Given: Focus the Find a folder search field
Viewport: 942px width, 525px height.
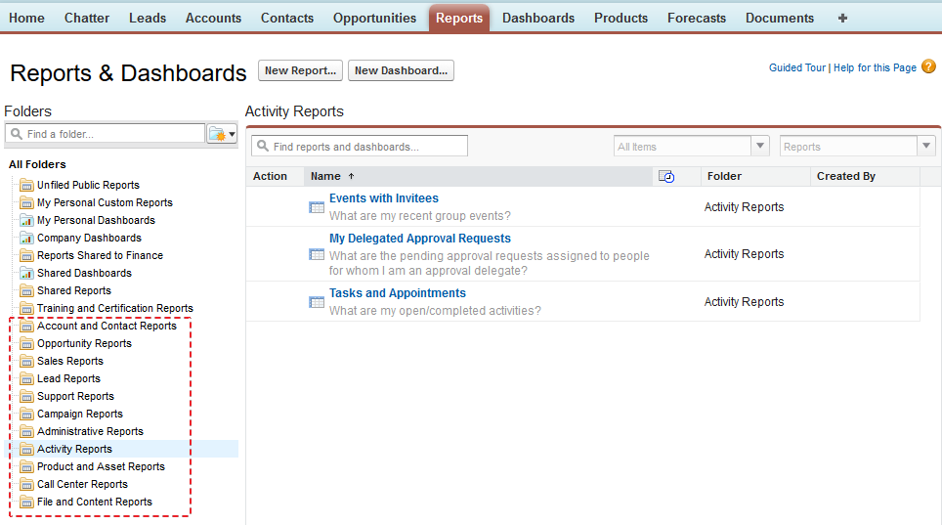Looking at the screenshot, I should pyautogui.click(x=106, y=134).
